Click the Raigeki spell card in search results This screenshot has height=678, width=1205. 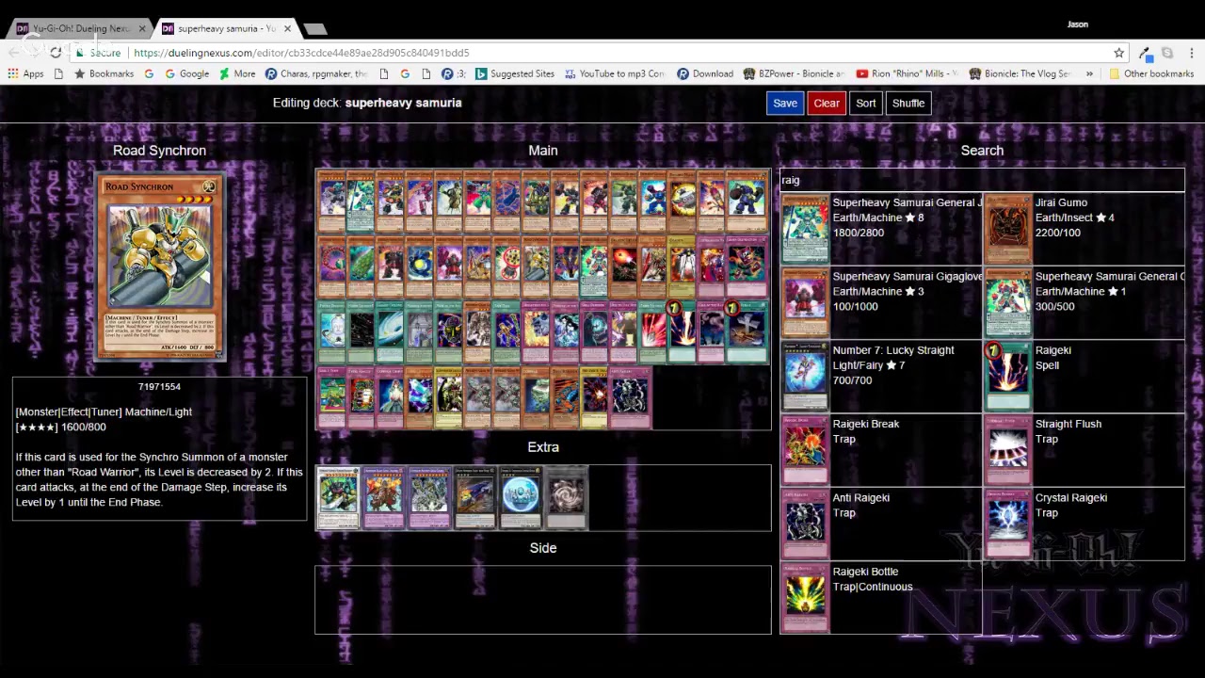[1007, 377]
